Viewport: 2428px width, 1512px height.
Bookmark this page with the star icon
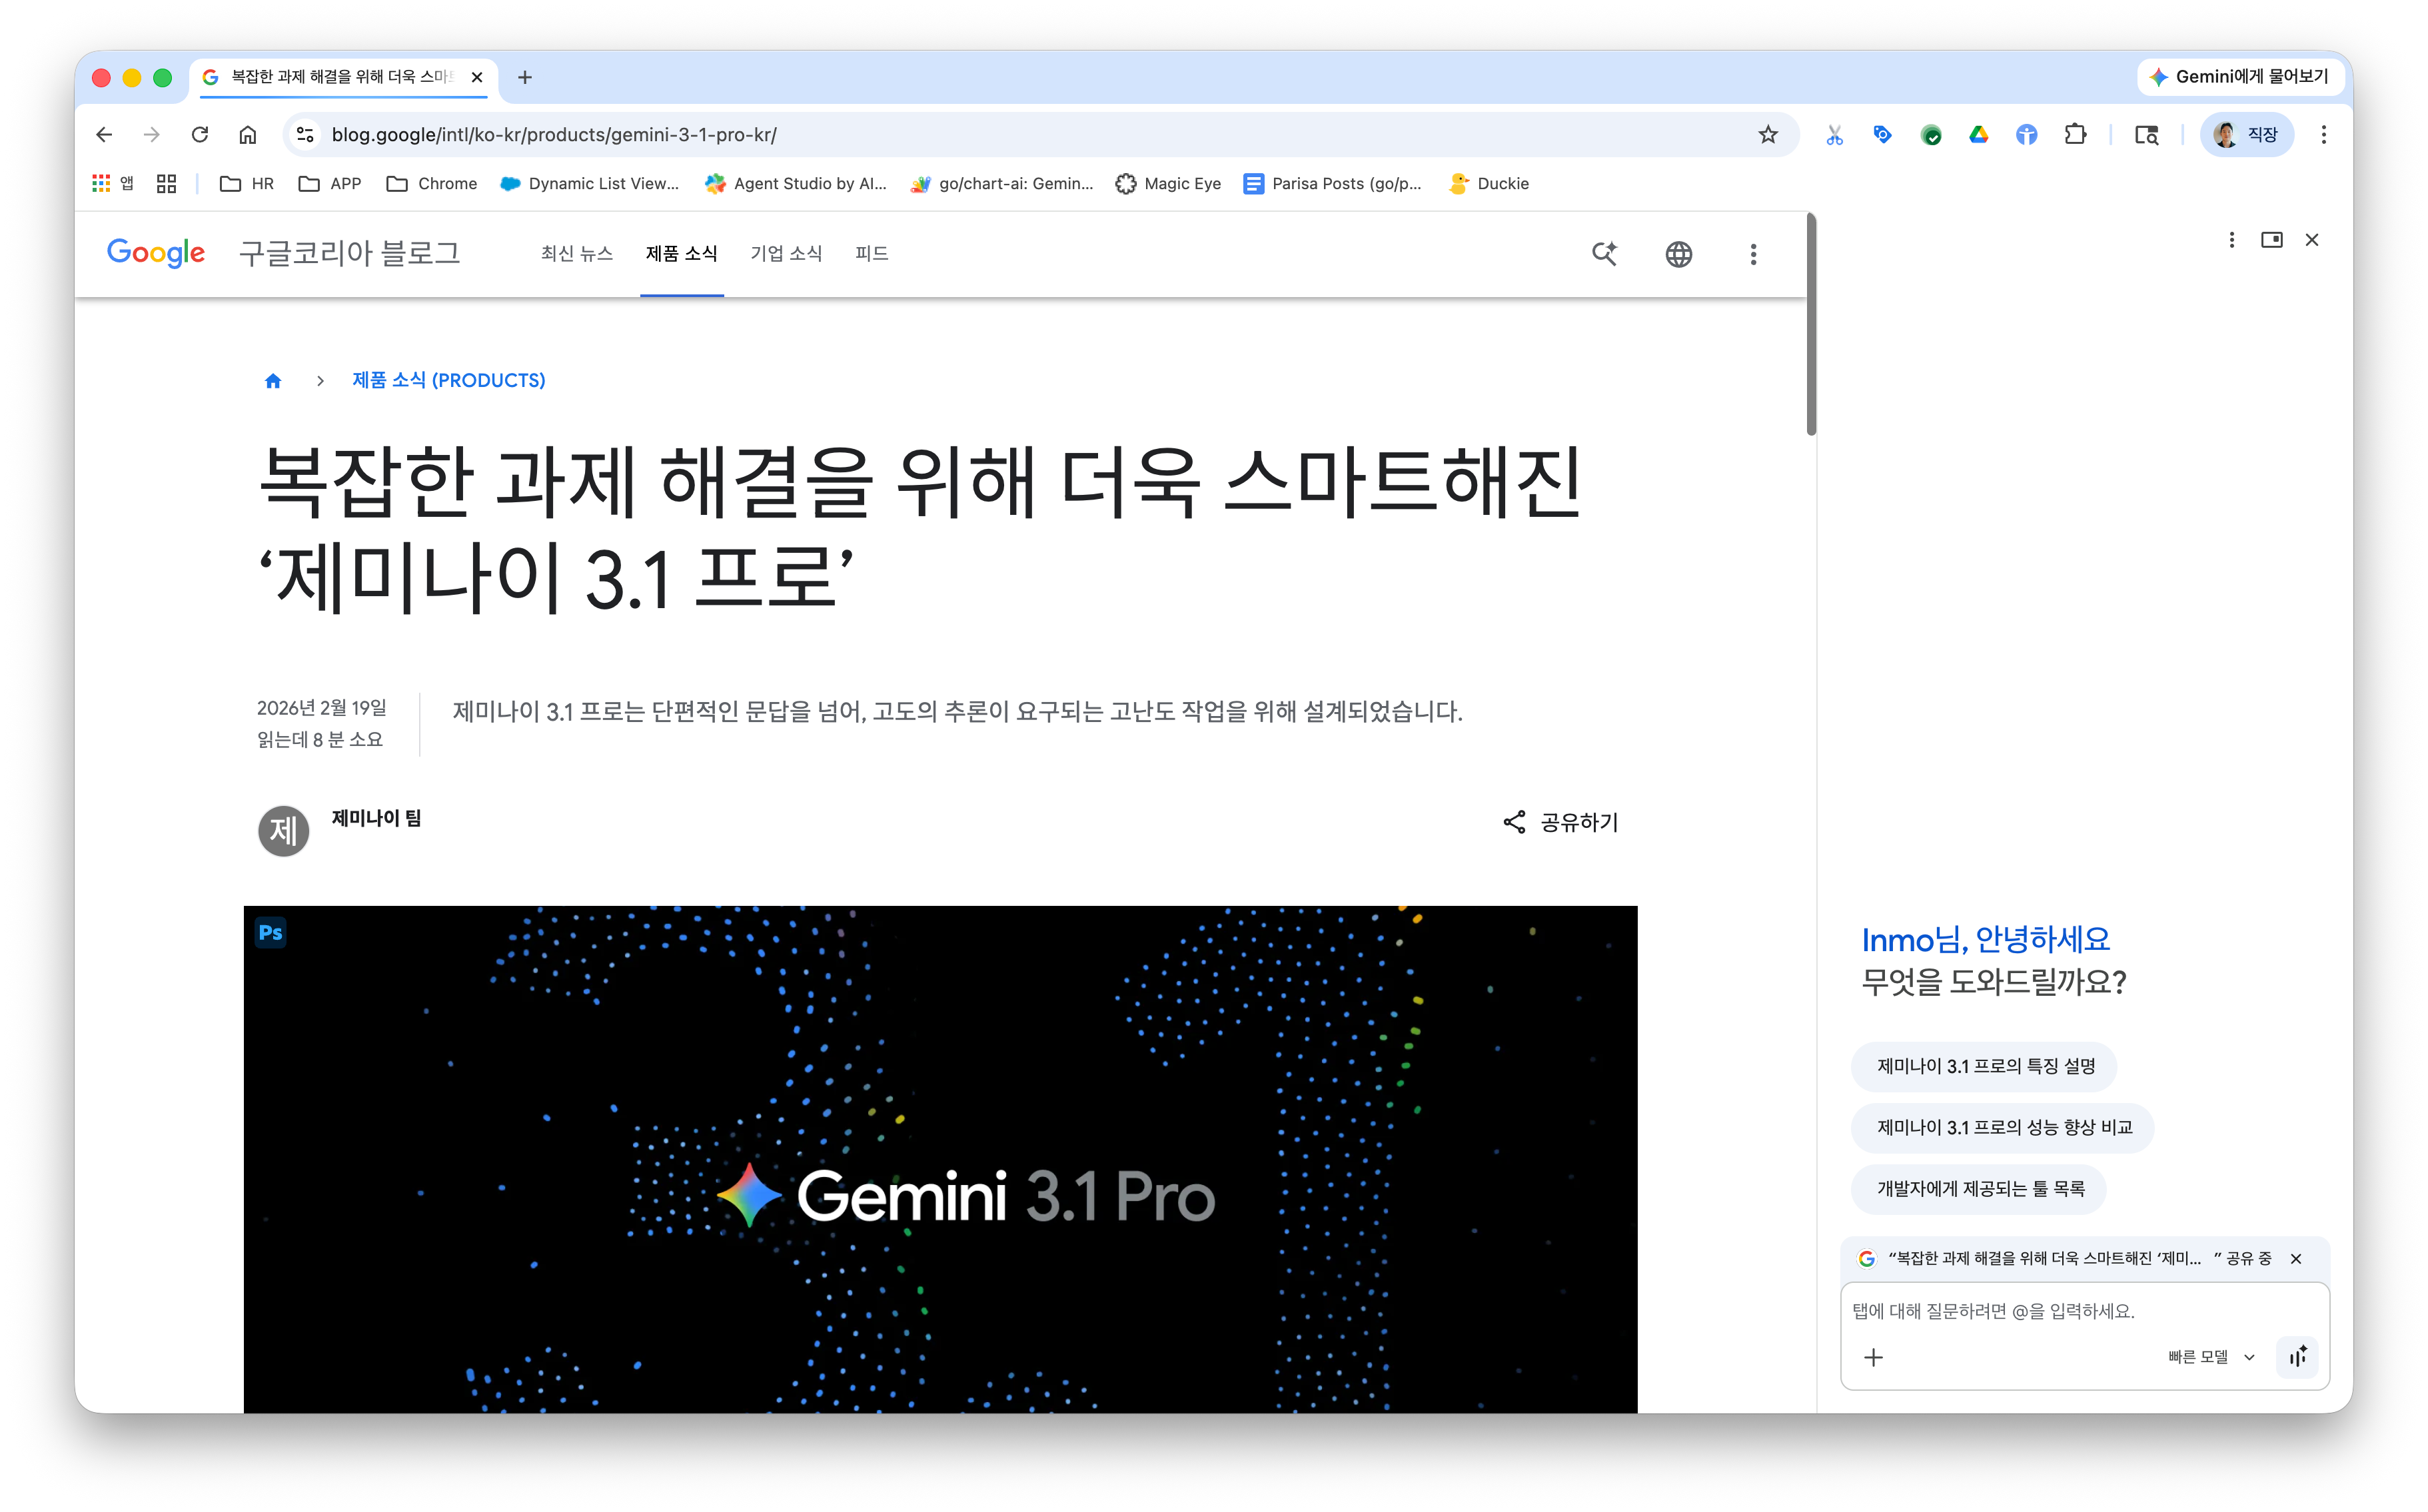pyautogui.click(x=1768, y=134)
